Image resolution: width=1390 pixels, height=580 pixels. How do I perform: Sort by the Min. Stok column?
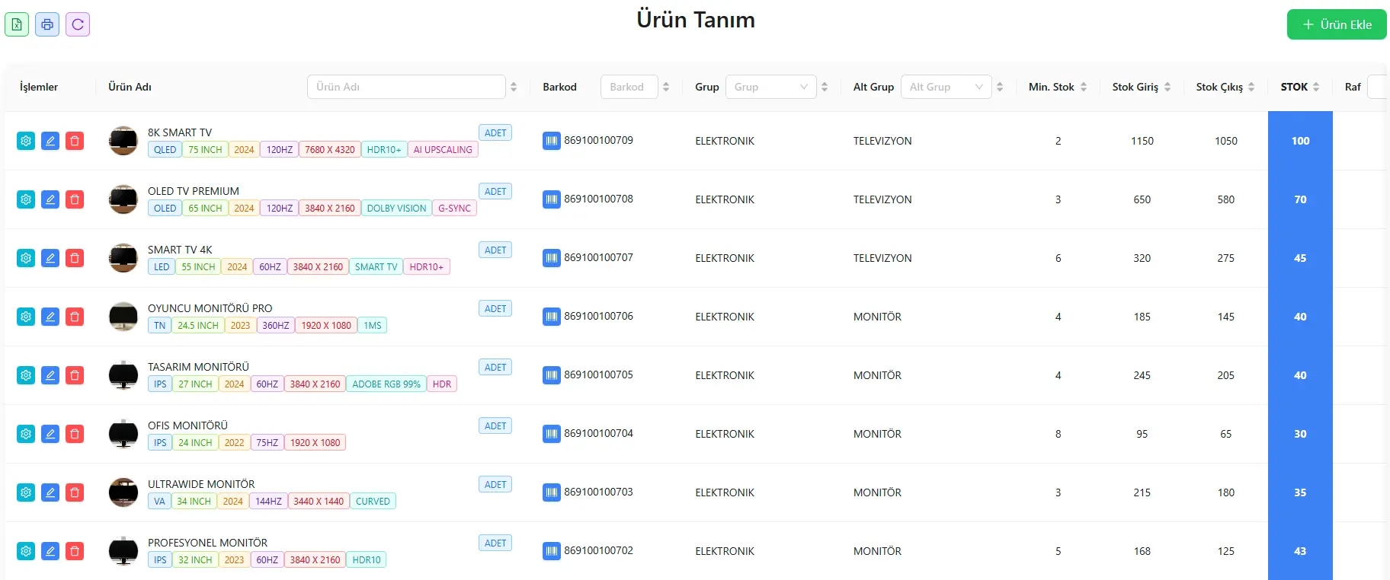[x=1084, y=87]
